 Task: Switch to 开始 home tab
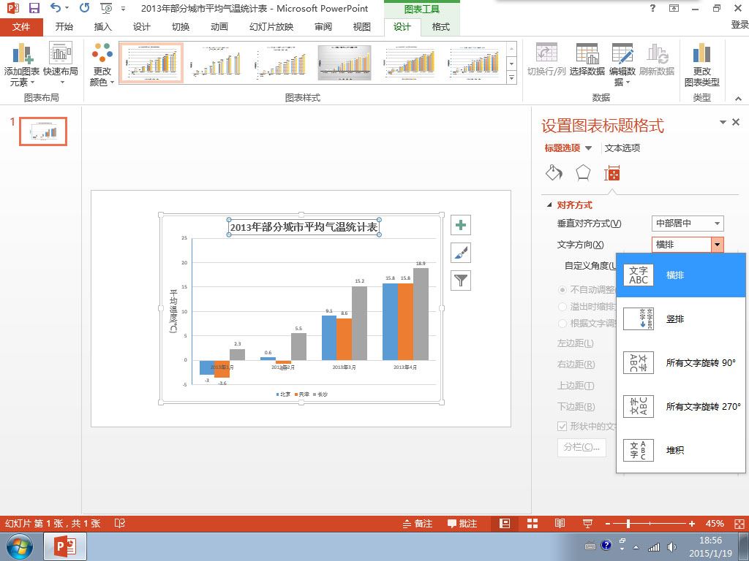click(x=64, y=27)
